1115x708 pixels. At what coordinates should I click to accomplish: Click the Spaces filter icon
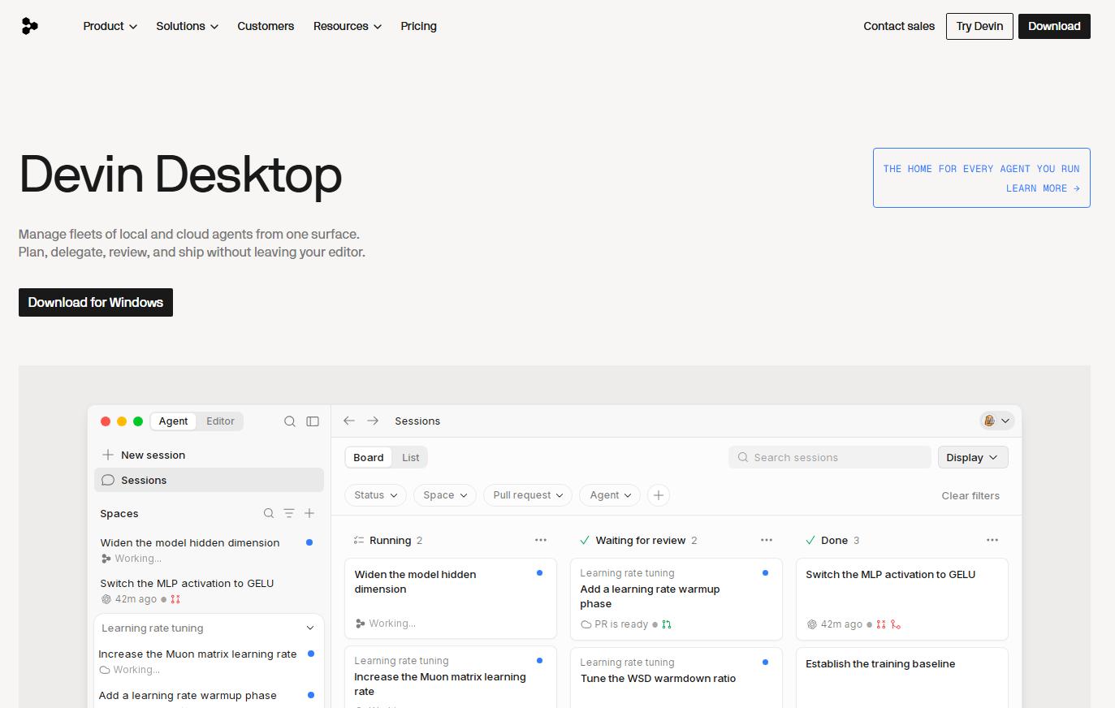289,513
